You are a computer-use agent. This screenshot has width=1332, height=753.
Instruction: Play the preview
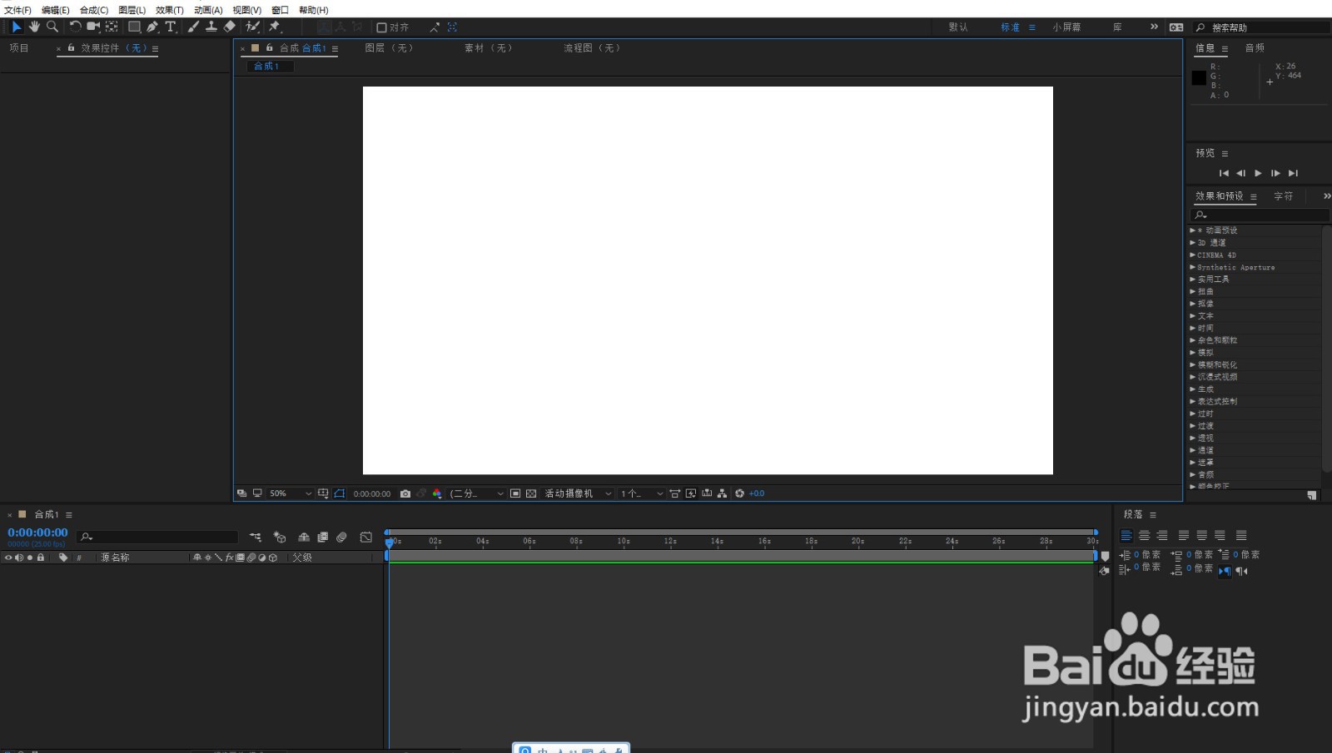coord(1258,173)
